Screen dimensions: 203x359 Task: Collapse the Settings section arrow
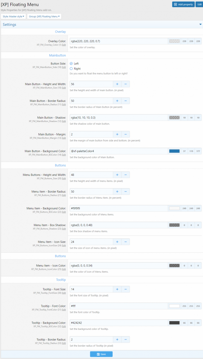[200, 24]
